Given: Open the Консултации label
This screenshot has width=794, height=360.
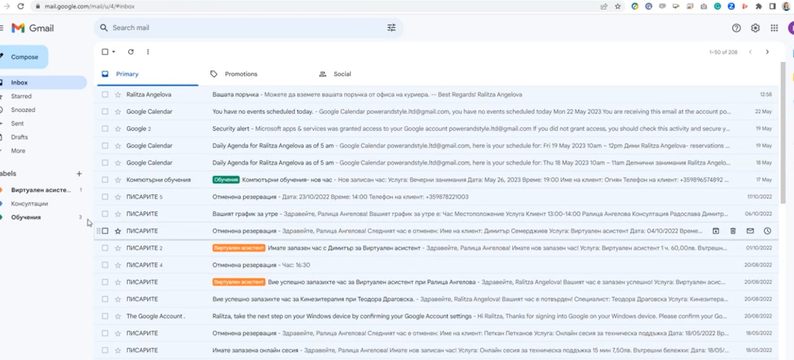Looking at the screenshot, I should (29, 204).
